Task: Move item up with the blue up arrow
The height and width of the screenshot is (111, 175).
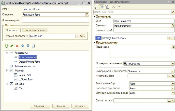Action: pos(23,46)
